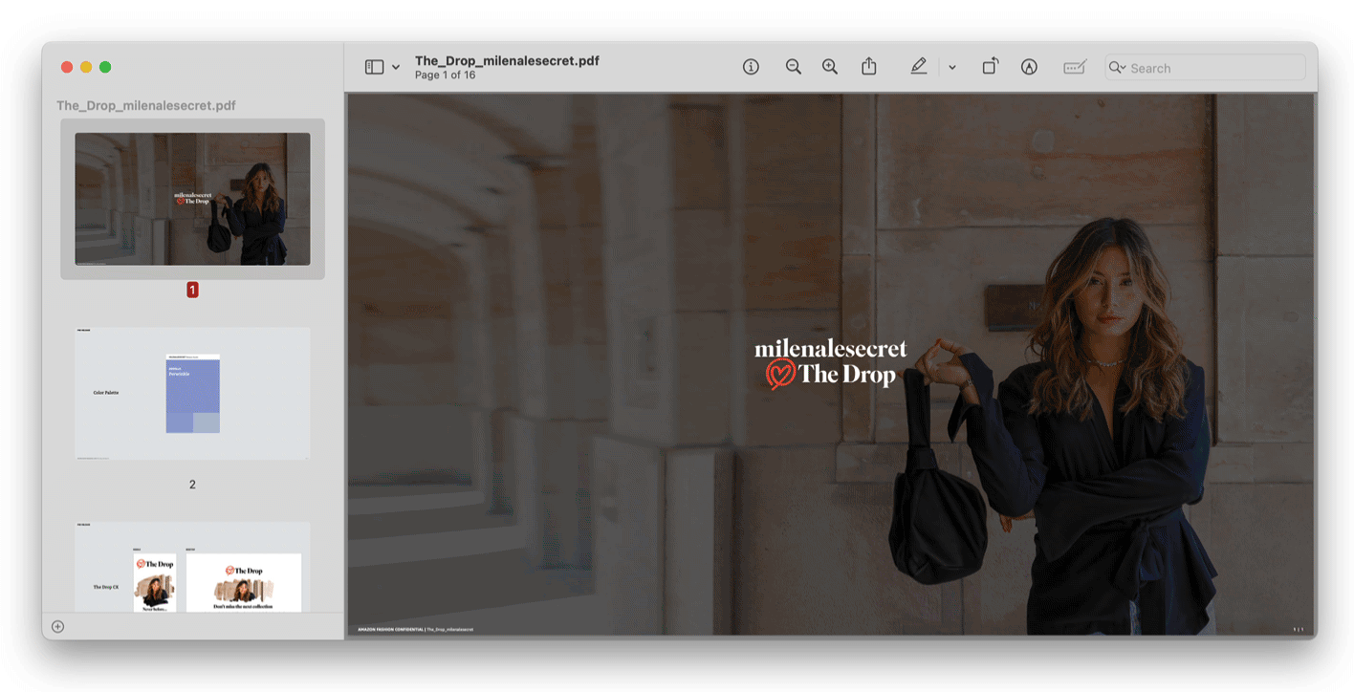This screenshot has width=1354, height=692.
Task: Minimize the Preview window
Action: [86, 67]
